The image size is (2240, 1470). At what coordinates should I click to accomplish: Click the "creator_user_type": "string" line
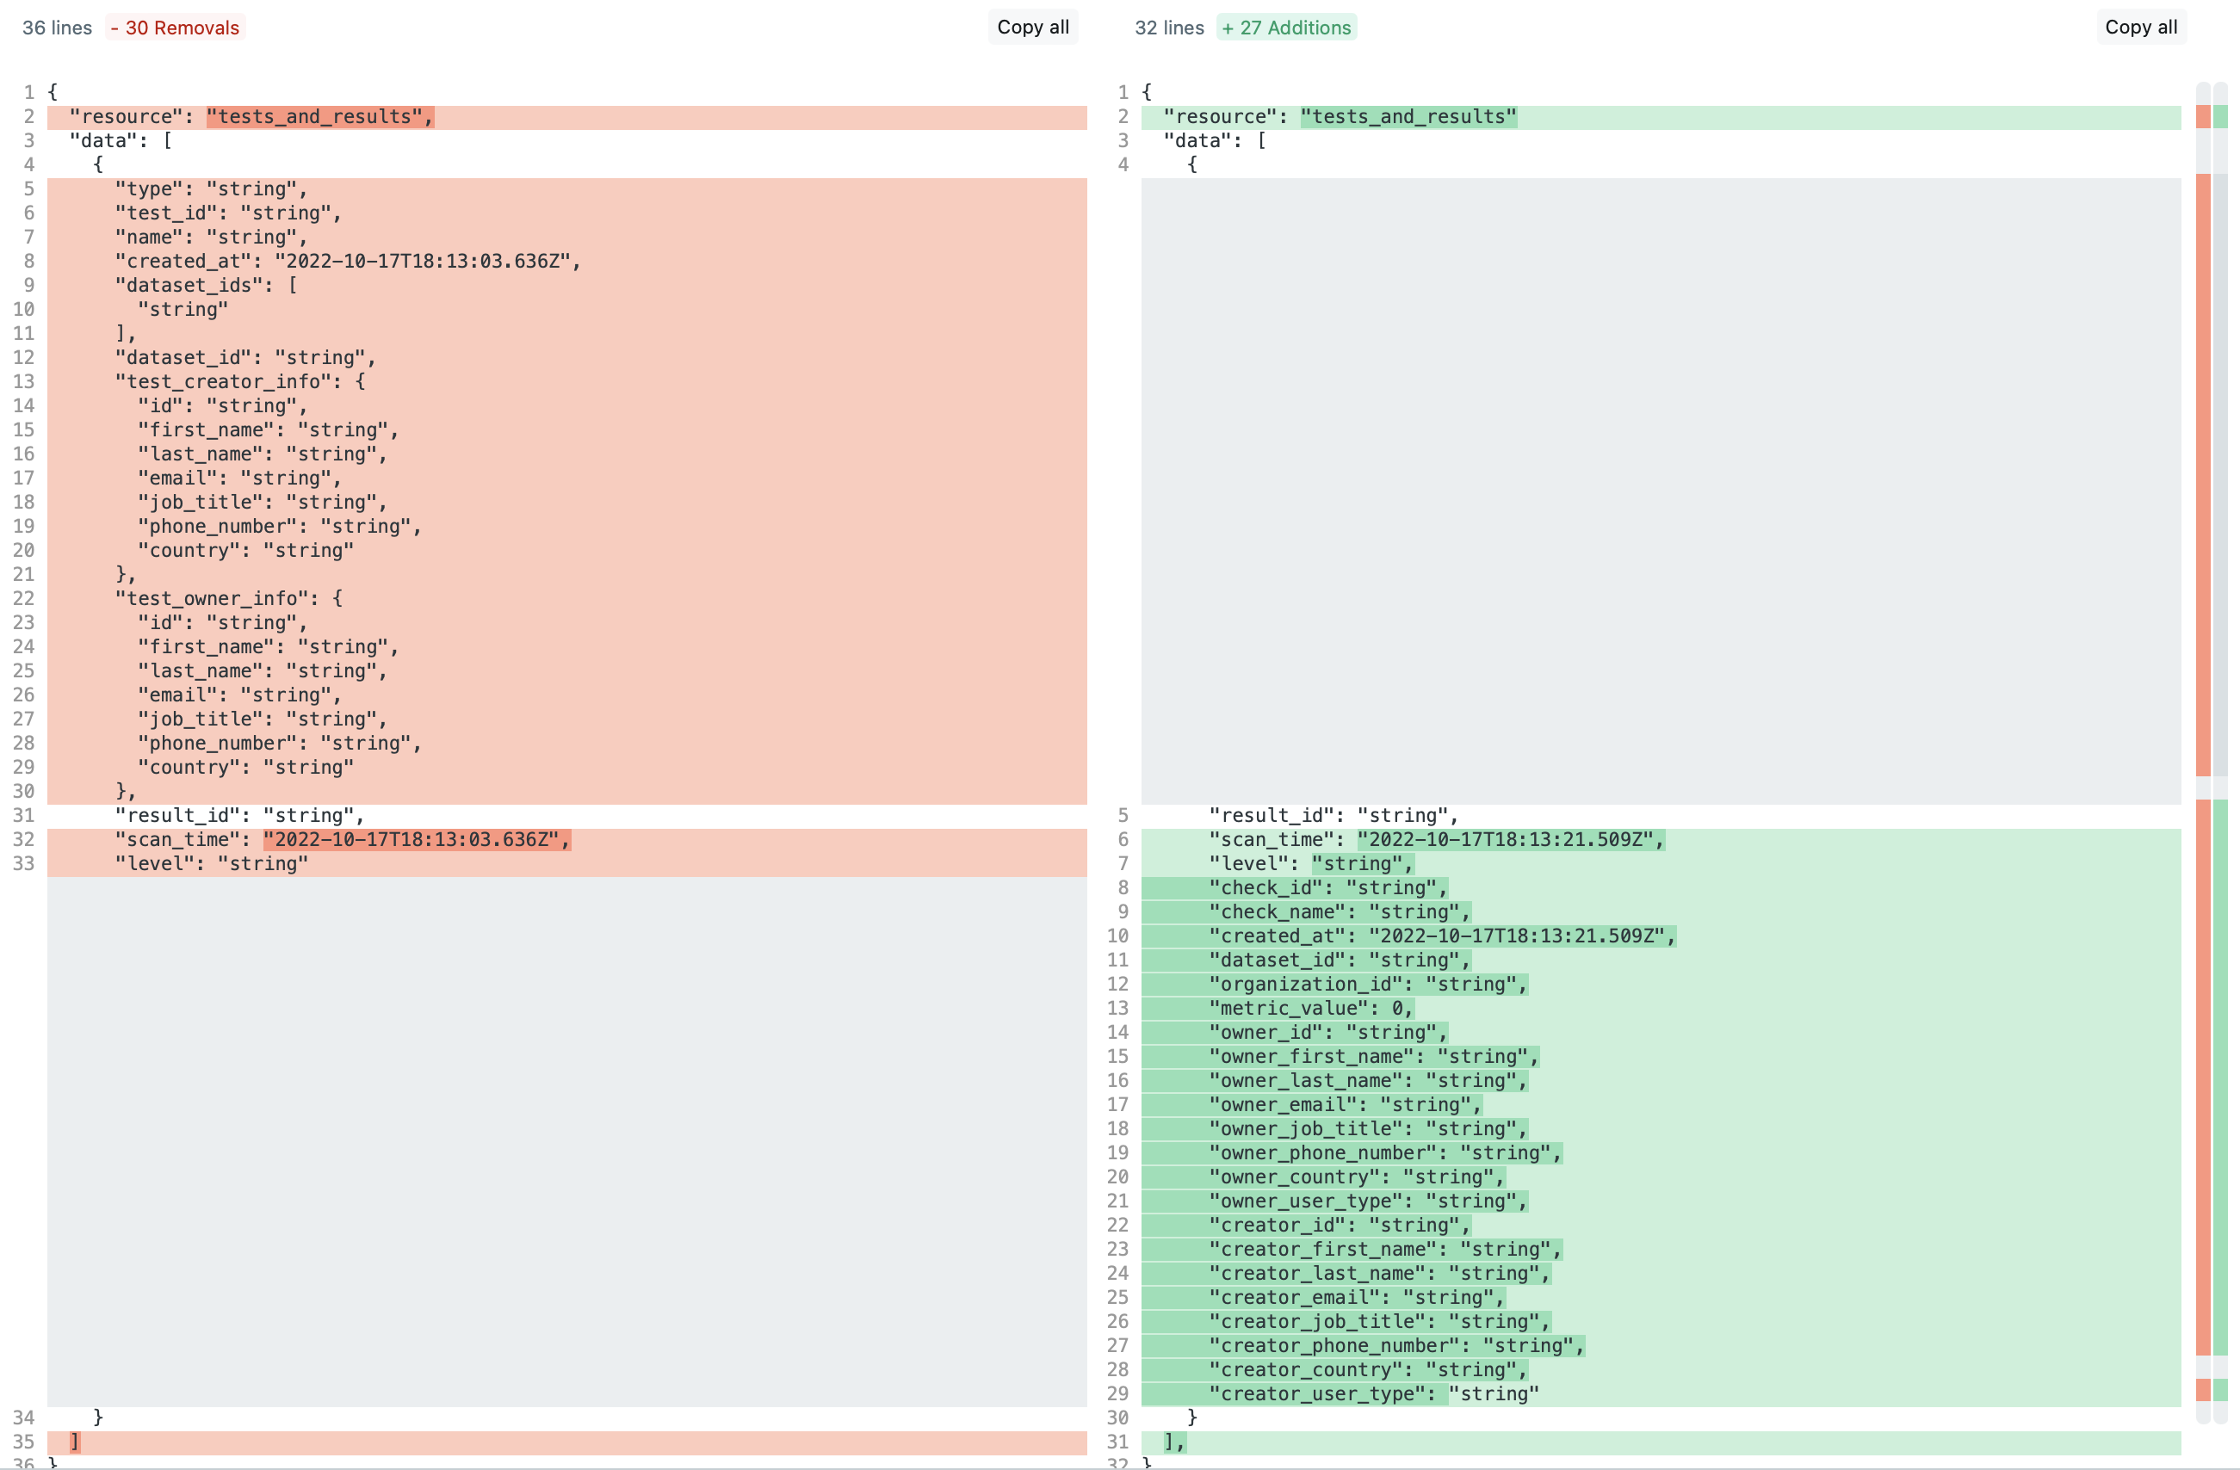pyautogui.click(x=1373, y=1393)
